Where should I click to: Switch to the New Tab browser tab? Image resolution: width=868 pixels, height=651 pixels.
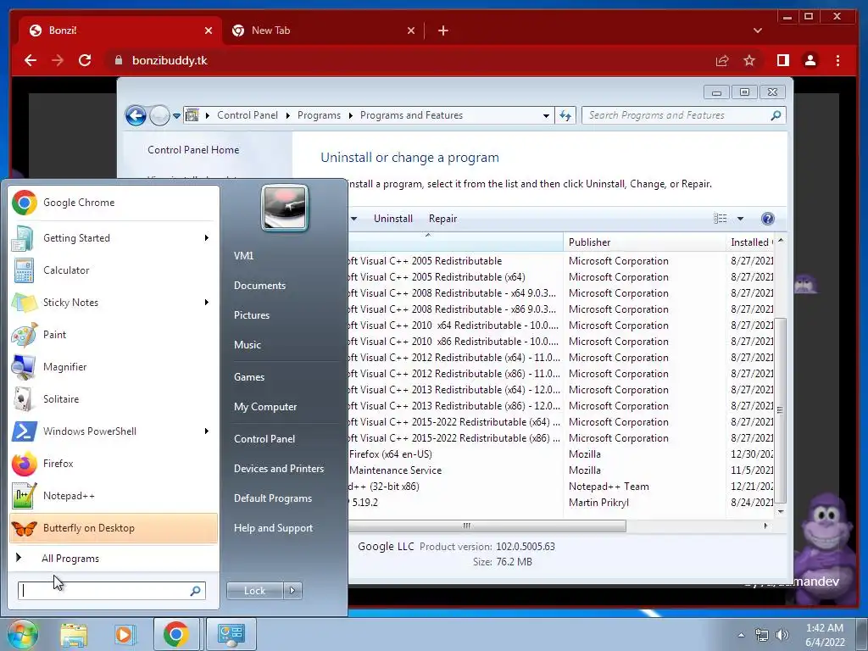(323, 31)
